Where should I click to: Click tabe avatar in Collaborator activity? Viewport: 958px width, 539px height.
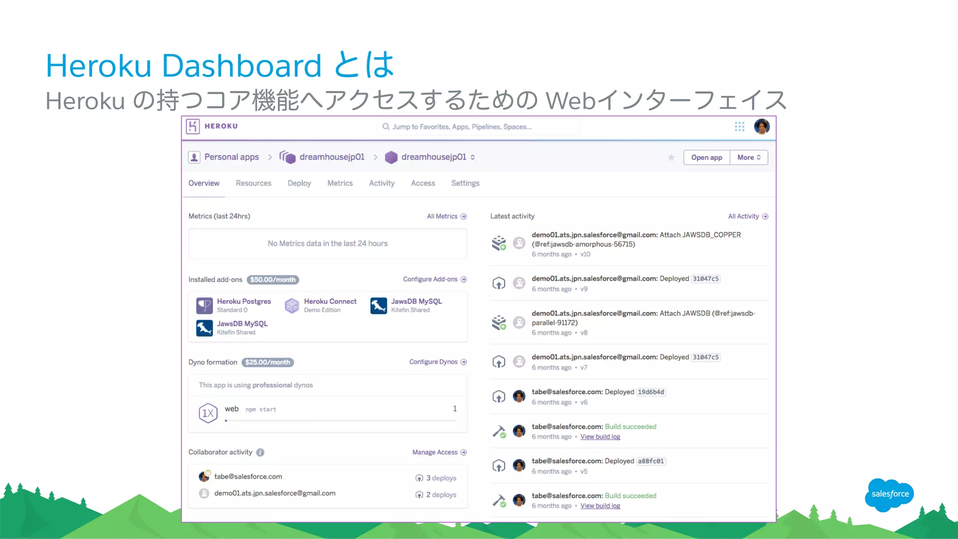(204, 476)
